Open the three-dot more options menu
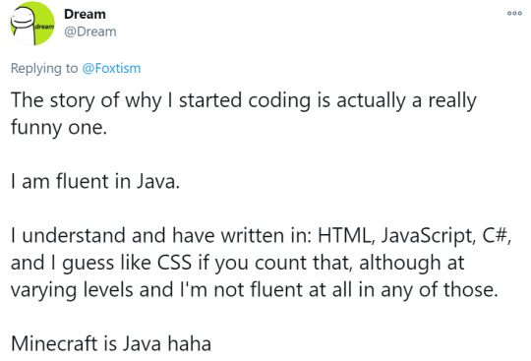Screen dimensions: 531x361 (x=514, y=14)
